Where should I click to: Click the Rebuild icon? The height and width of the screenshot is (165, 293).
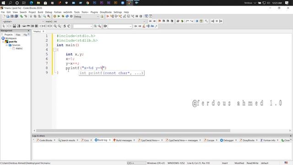click(x=67, y=16)
